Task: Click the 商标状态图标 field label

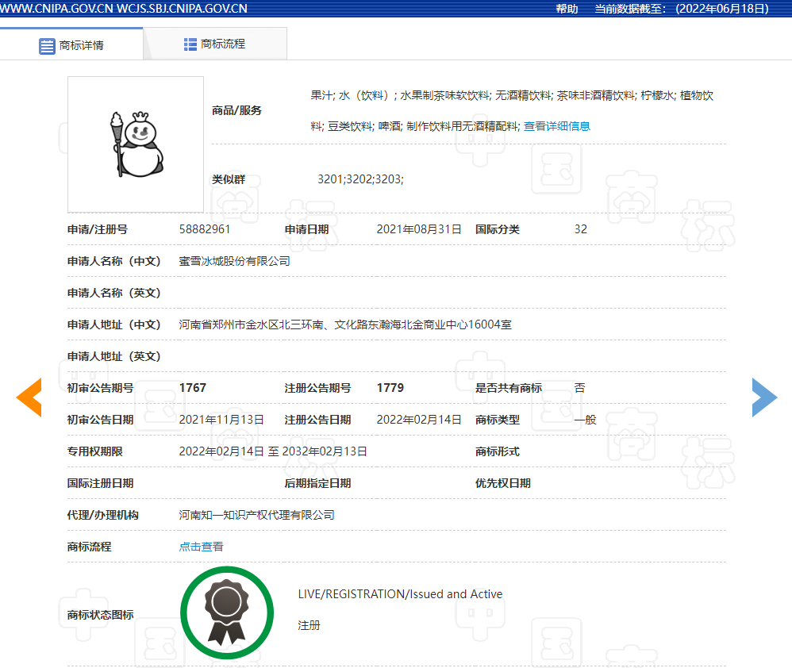Action: 101,615
